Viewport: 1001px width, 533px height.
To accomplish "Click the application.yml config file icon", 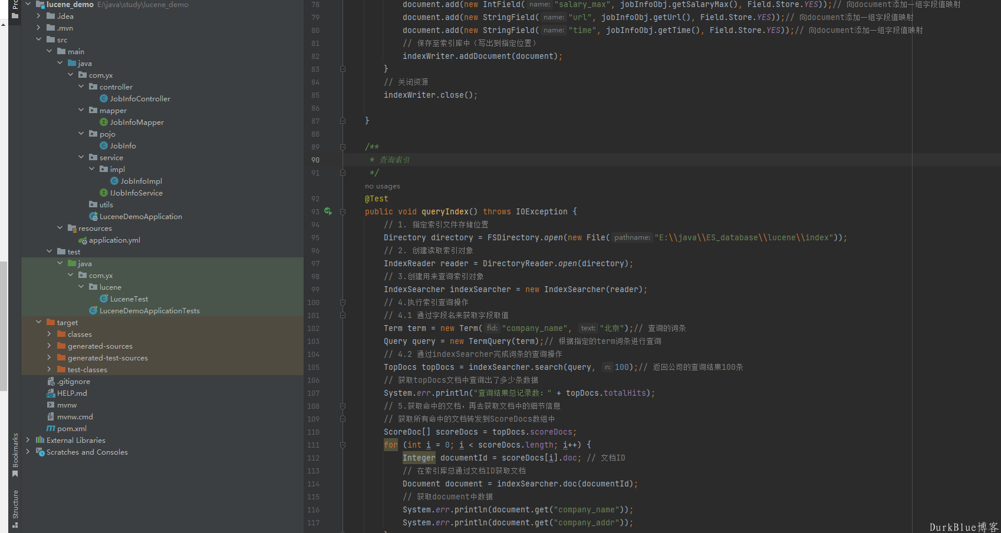I will [83, 240].
